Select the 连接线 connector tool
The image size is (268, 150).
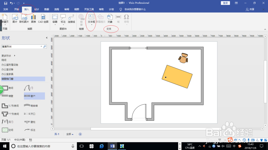pos(71,19)
